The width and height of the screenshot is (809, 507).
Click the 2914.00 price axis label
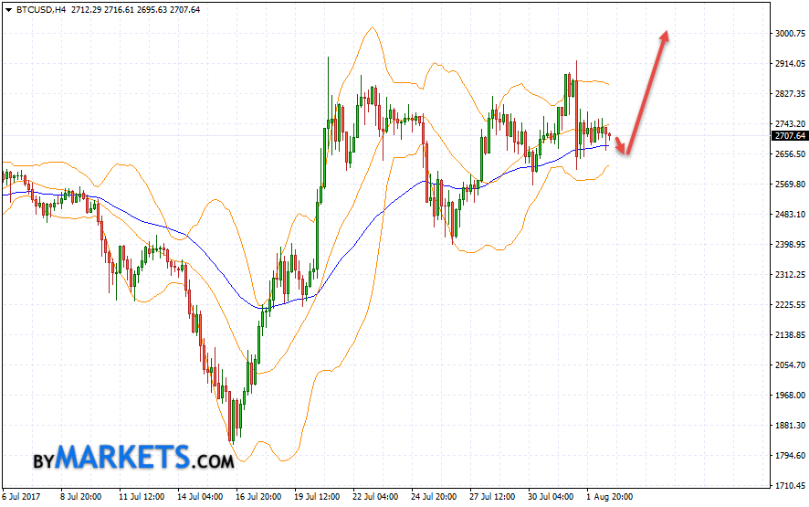(x=789, y=64)
